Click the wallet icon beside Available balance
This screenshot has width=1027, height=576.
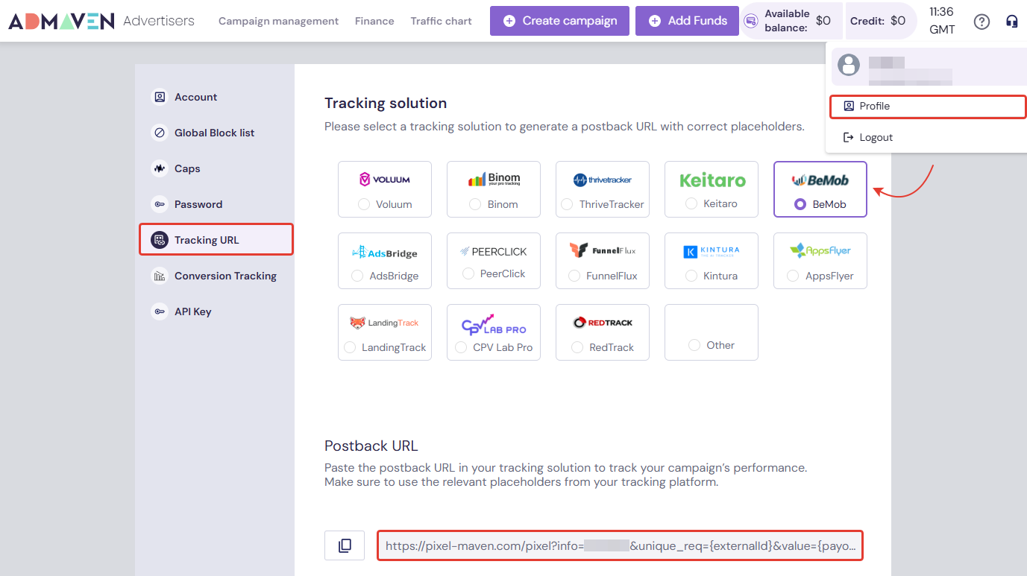752,21
